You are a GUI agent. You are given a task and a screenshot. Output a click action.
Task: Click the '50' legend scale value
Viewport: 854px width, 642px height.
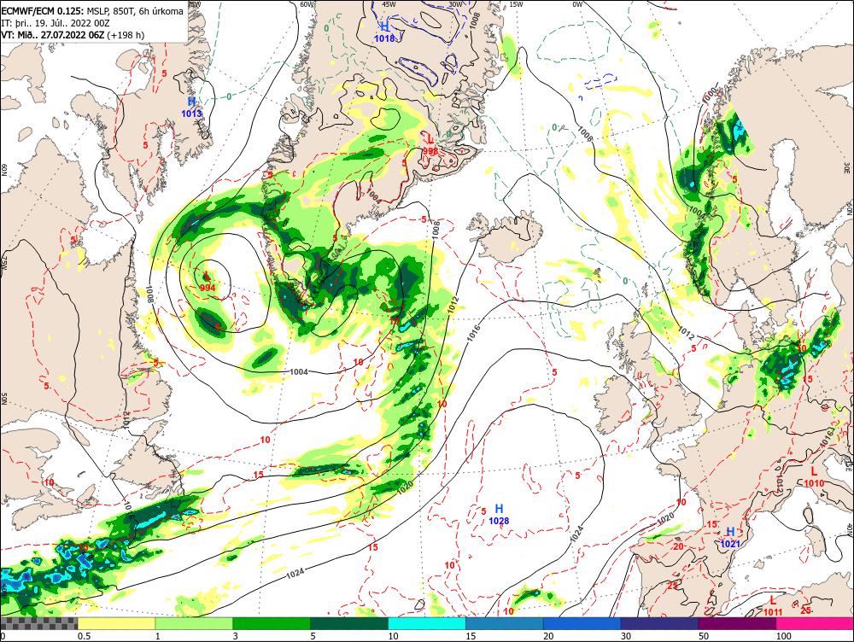704,636
